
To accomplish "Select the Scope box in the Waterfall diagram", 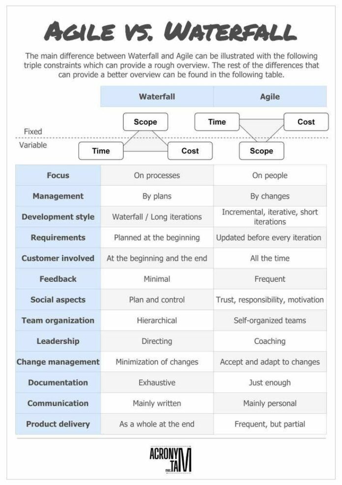I will click(145, 122).
